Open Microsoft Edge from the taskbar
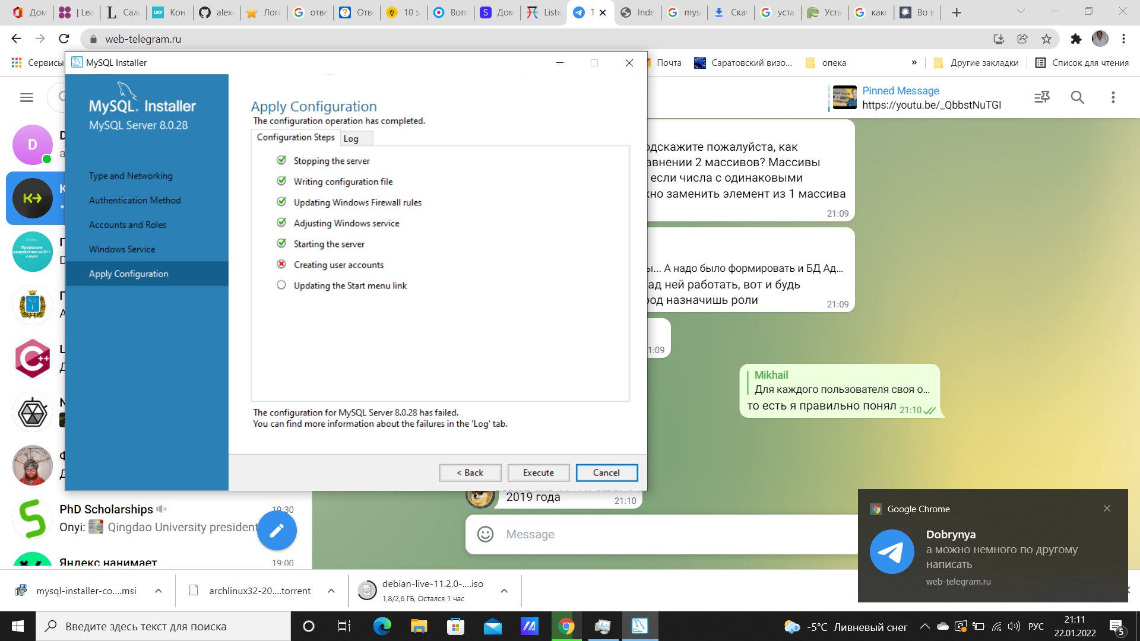This screenshot has width=1140, height=641. 382,626
